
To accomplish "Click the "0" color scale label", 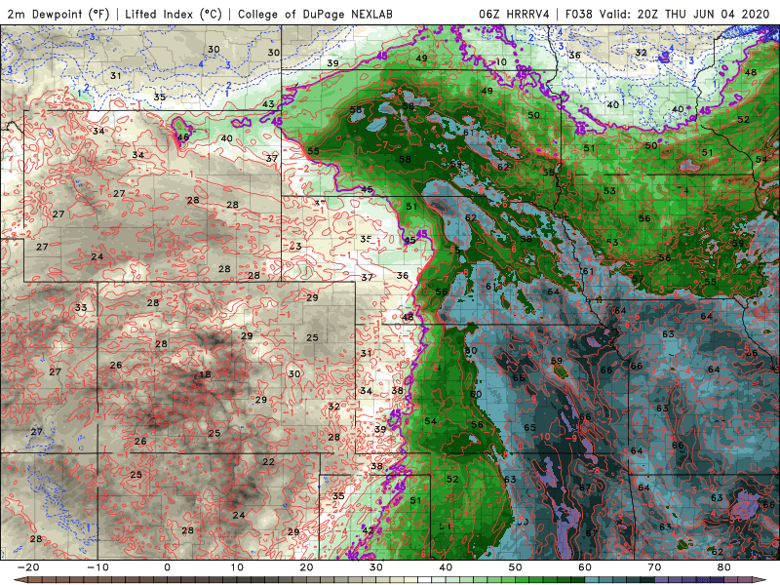I will tap(167, 567).
